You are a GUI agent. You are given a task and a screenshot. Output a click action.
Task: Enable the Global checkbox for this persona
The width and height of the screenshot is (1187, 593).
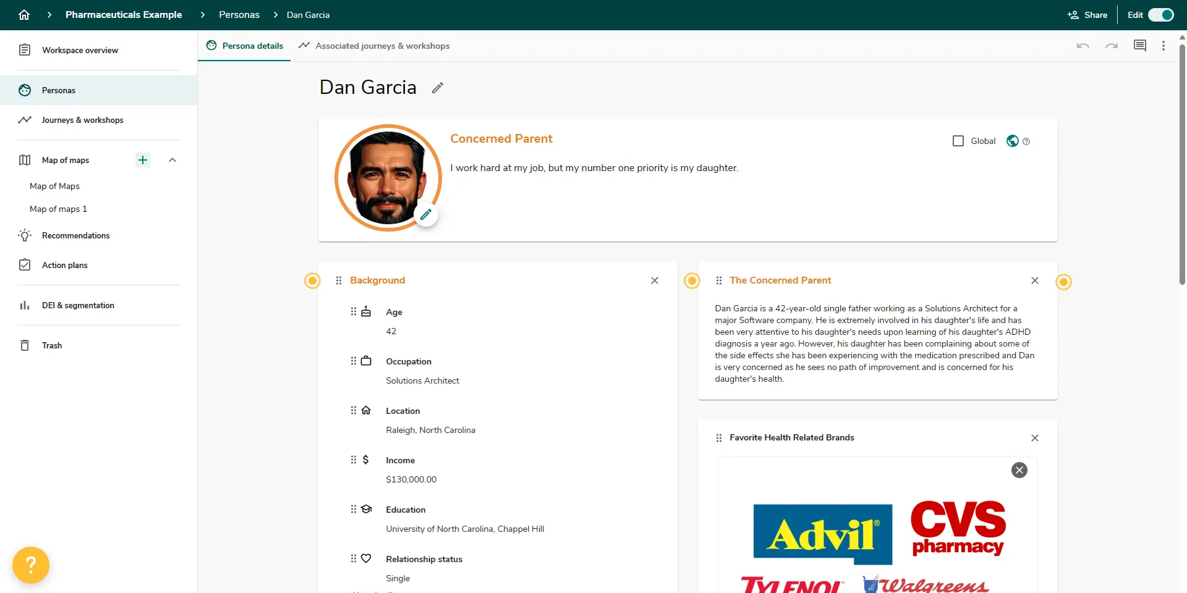point(958,140)
